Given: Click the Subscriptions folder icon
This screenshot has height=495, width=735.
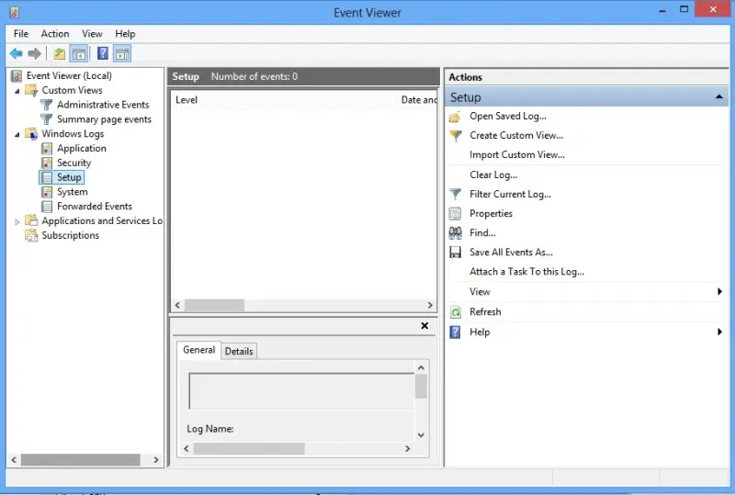Looking at the screenshot, I should point(31,235).
